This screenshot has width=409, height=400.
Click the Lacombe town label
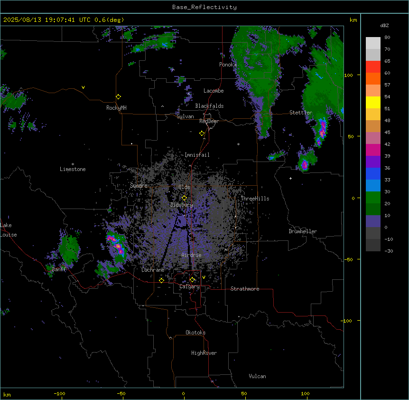(214, 91)
